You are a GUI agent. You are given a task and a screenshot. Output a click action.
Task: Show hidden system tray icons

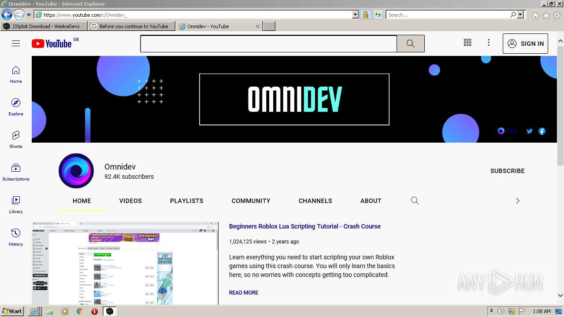pos(491,311)
